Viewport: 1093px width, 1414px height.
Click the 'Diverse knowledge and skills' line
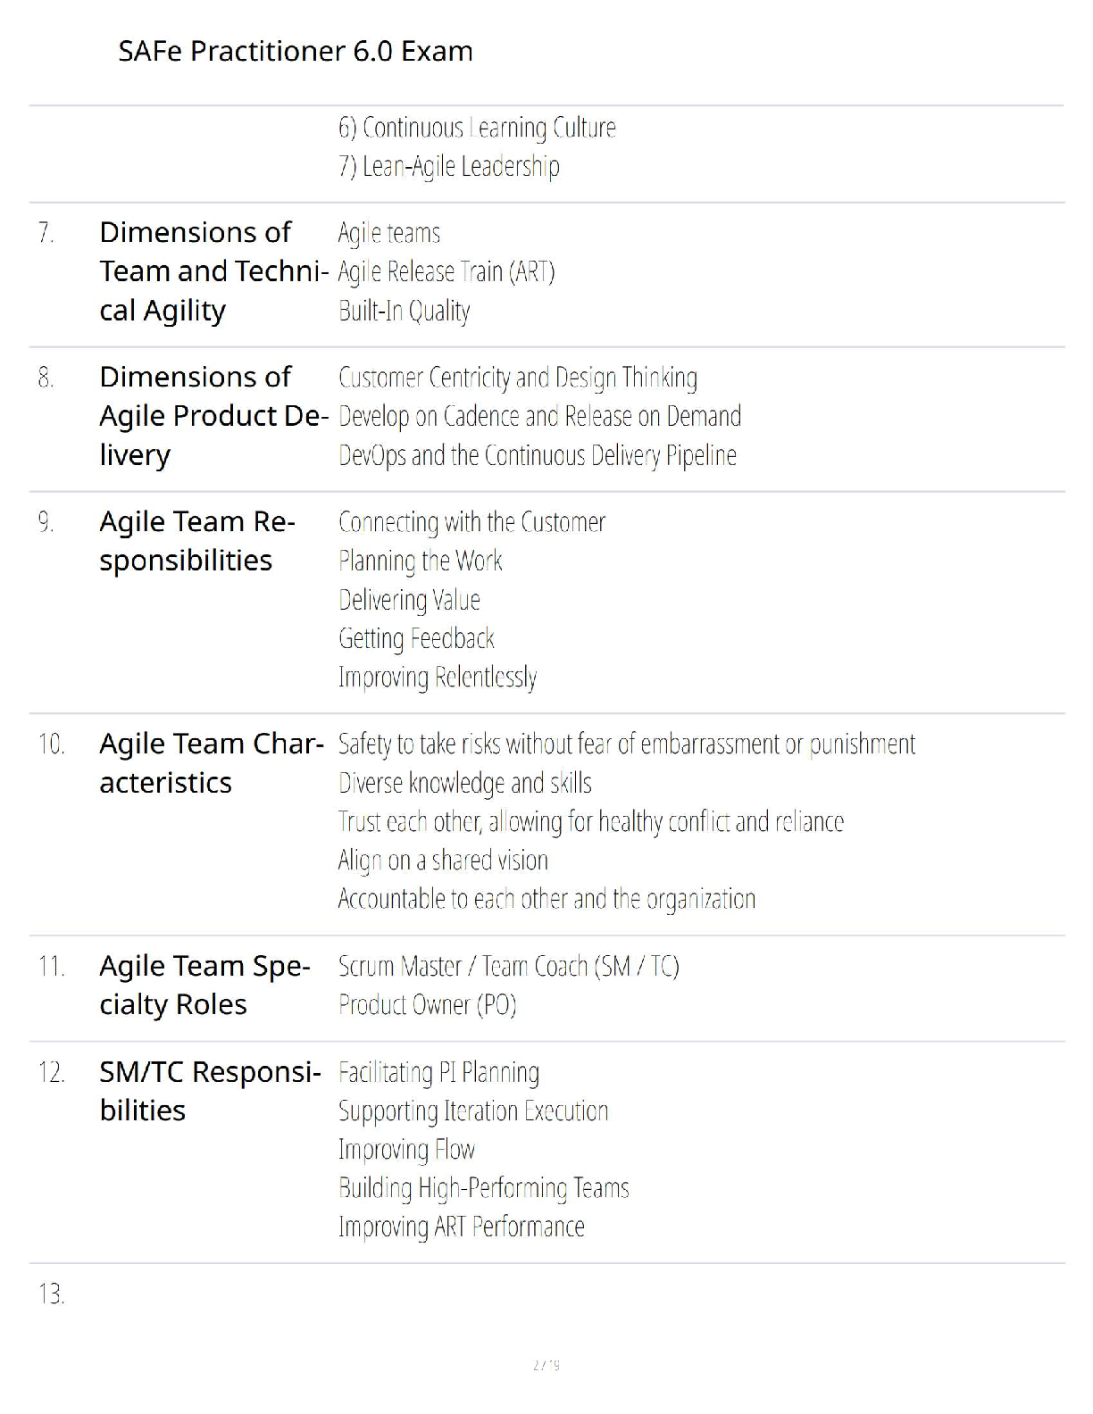click(x=464, y=783)
